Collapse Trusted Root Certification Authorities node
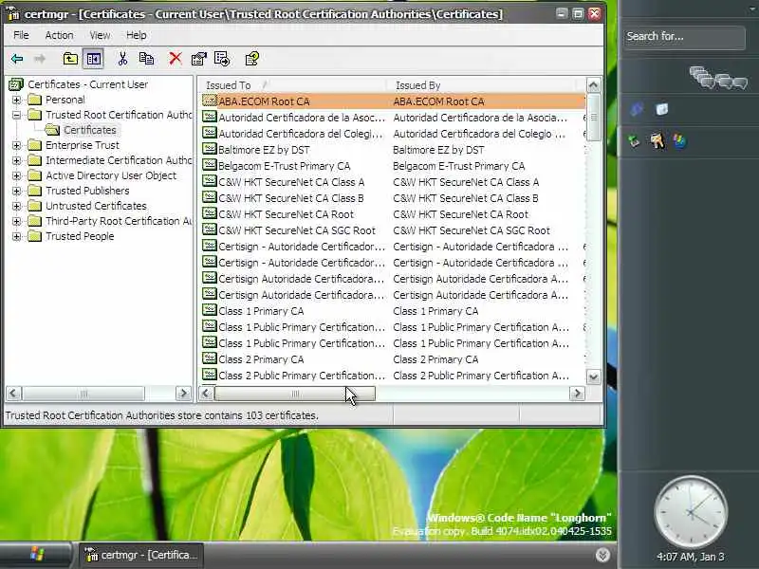Screen dimensions: 759x569 coord(16,115)
